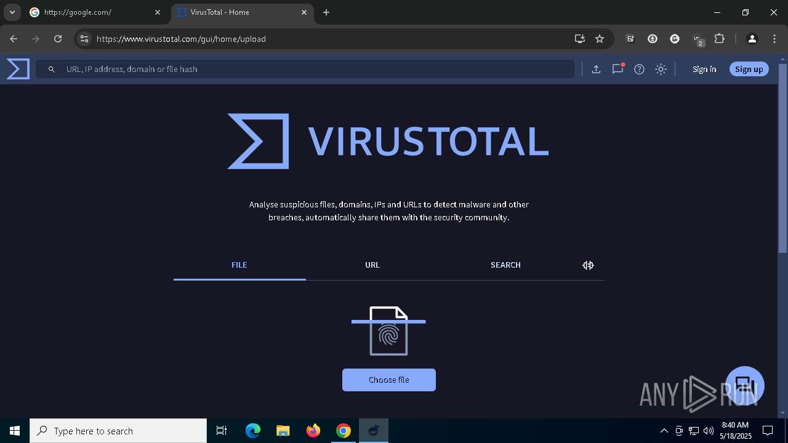
Task: Click the fingerprint file upload icon
Action: pos(388,331)
